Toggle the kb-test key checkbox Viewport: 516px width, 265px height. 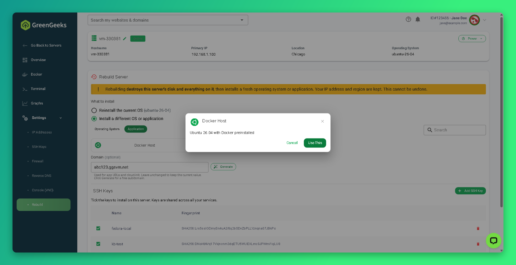click(x=98, y=244)
